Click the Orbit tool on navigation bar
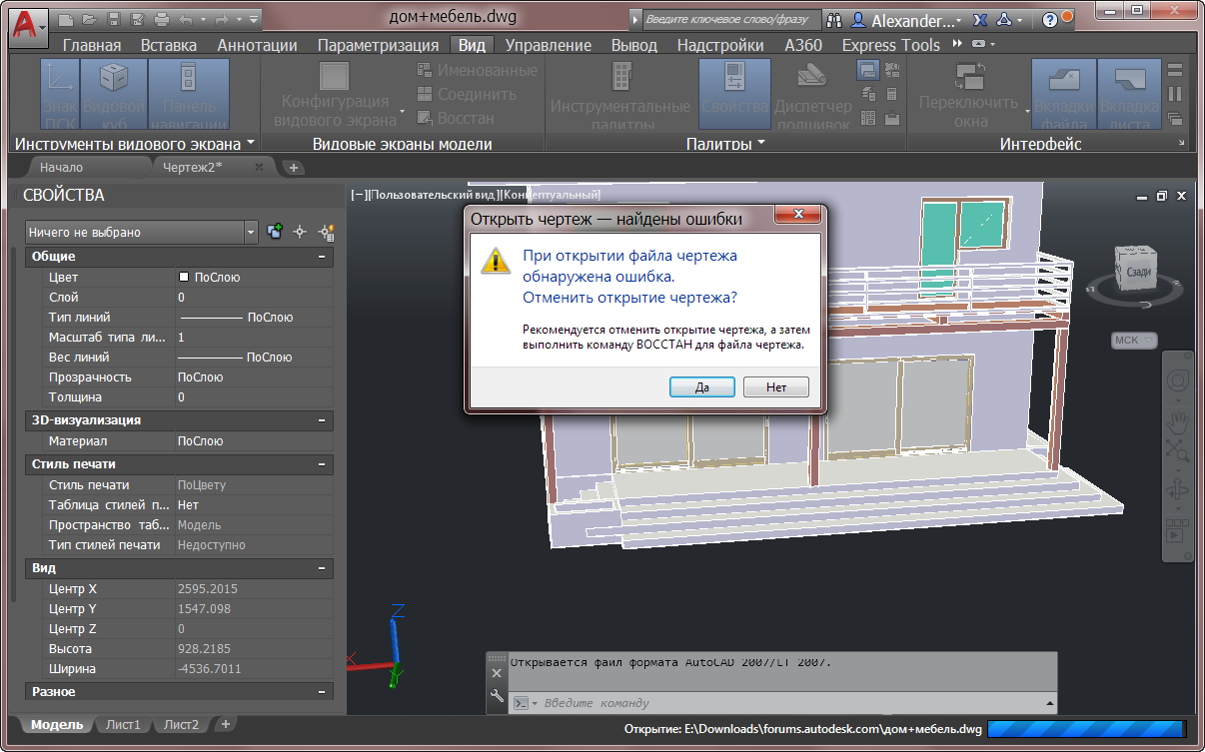The width and height of the screenshot is (1205, 752). pos(1177,490)
